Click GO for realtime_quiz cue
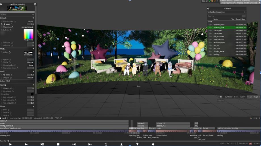This screenshot has height=146, width=261. click(210, 42)
